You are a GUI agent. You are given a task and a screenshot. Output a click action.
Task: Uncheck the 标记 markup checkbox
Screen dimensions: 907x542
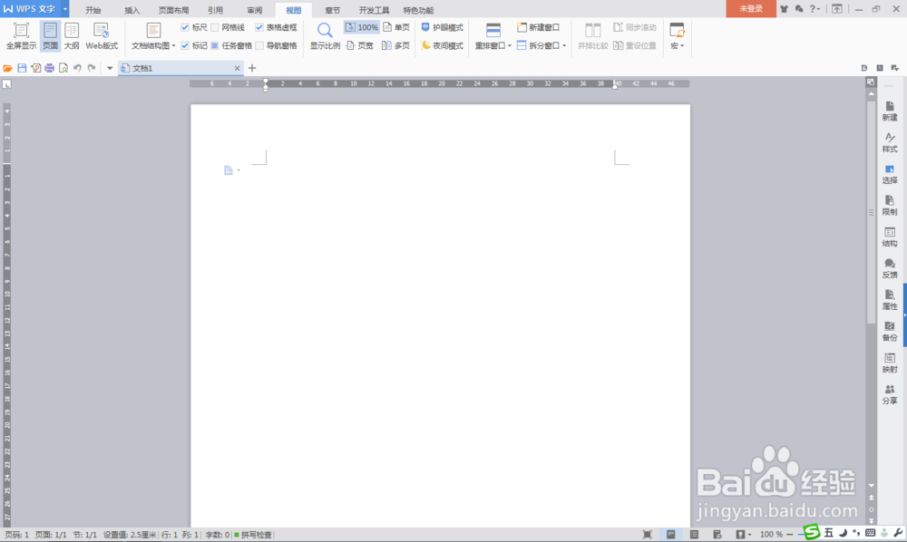(x=185, y=45)
